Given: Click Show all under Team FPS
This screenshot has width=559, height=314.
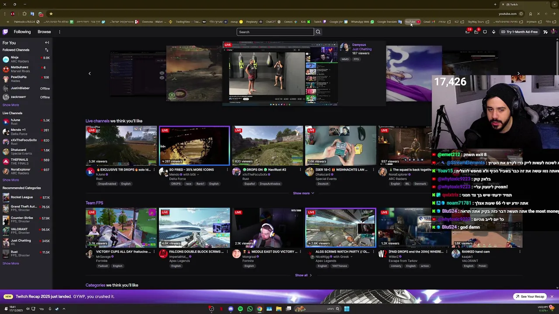Looking at the screenshot, I should point(303,275).
